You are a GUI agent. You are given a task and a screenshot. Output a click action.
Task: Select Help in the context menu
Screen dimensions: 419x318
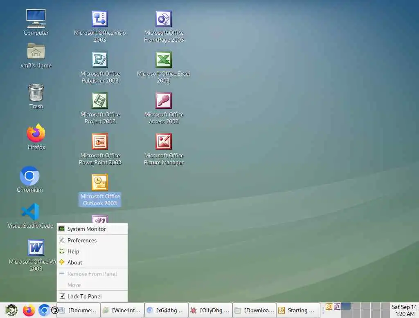point(92,251)
